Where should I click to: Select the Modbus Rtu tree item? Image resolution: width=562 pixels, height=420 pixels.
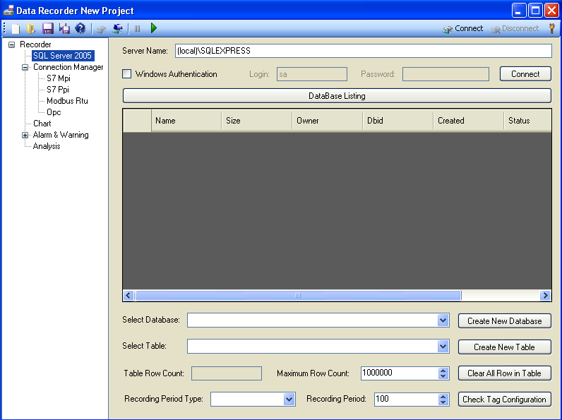coord(67,101)
